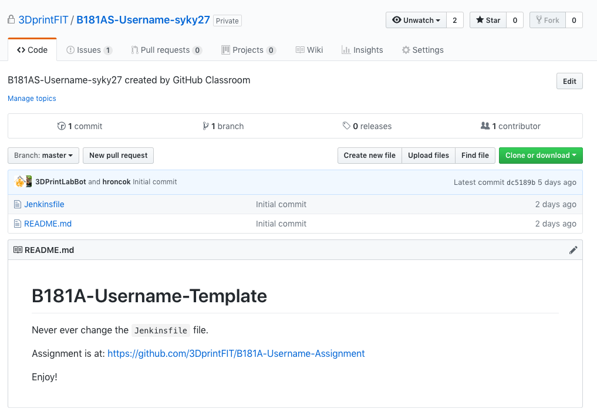Star the repository
This screenshot has width=597, height=412.
(487, 19)
